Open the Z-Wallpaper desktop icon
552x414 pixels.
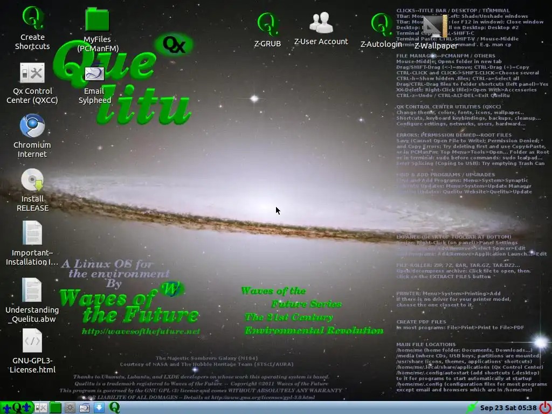click(x=436, y=26)
